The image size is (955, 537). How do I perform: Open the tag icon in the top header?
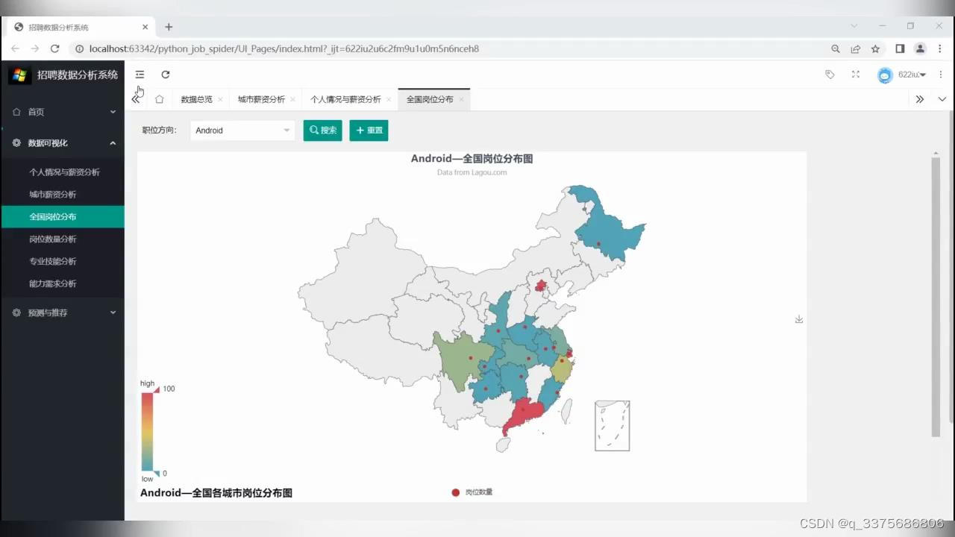tap(830, 75)
